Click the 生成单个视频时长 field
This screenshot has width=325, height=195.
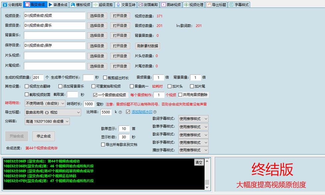pos(88,78)
